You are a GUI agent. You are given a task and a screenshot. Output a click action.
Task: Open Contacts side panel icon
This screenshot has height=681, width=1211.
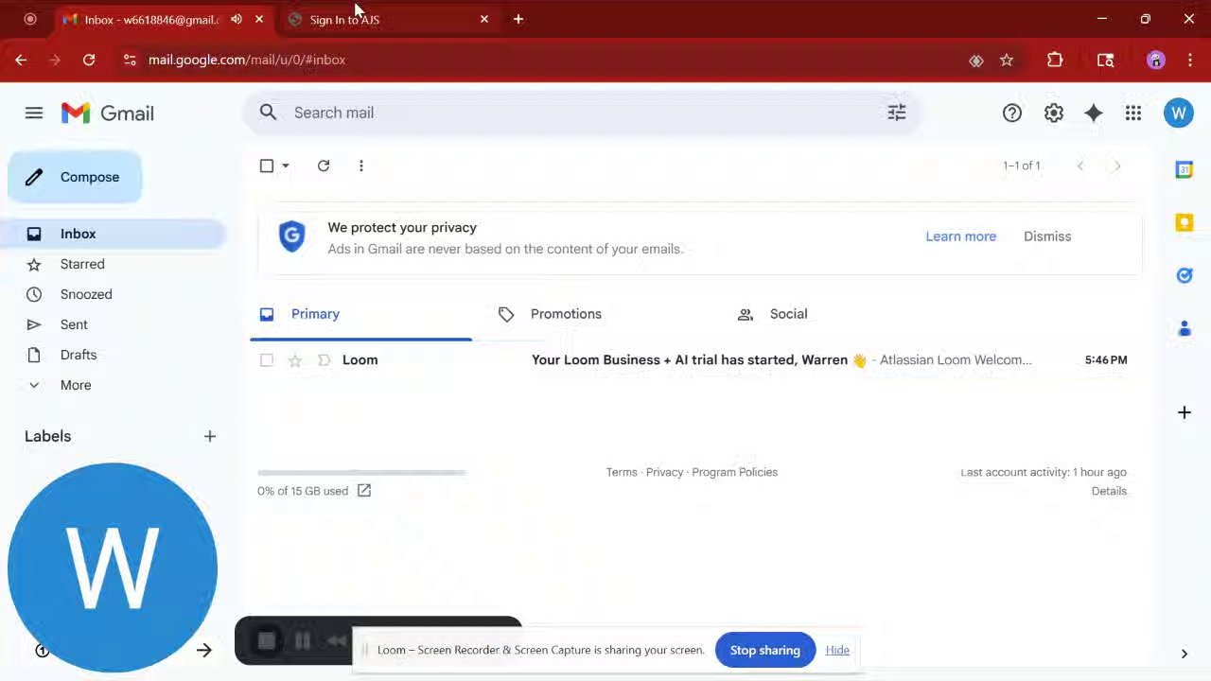[x=1184, y=328]
